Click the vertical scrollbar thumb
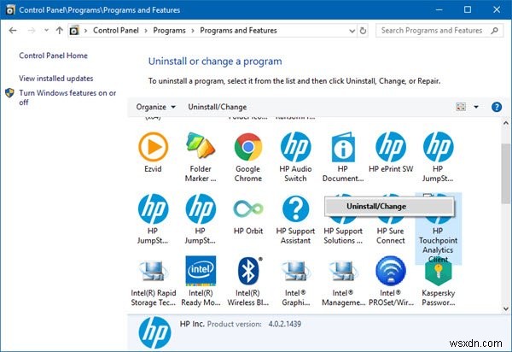Viewport: 512px width, 352px height. click(505, 174)
